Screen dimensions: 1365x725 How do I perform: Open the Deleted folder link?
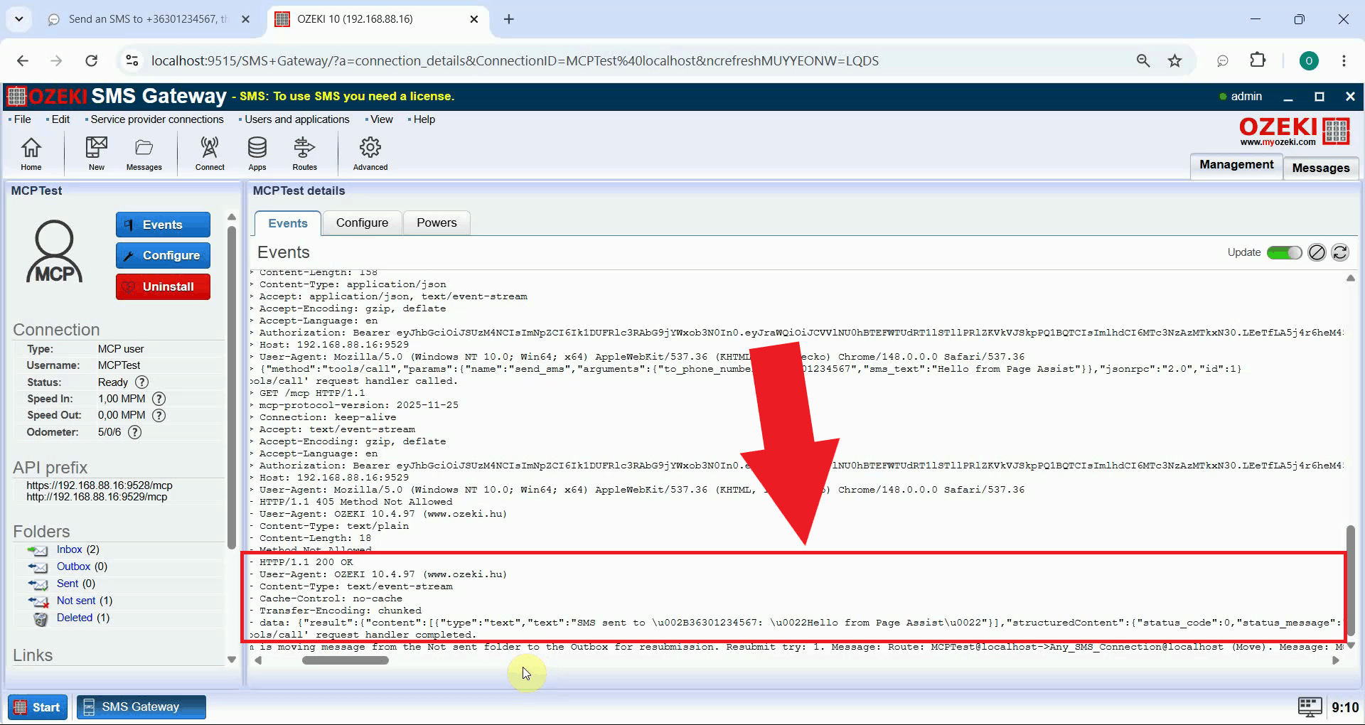click(75, 618)
